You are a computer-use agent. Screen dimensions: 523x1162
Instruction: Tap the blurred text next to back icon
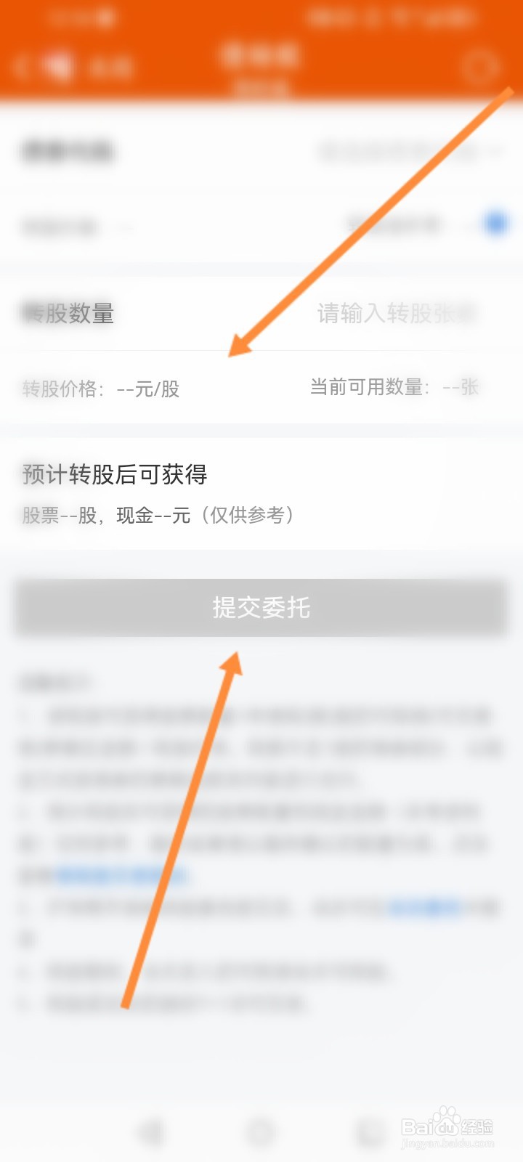(x=110, y=68)
